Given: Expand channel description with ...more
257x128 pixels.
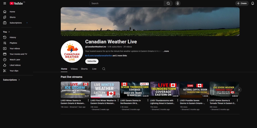Looking at the screenshot, I should click(x=166, y=51).
